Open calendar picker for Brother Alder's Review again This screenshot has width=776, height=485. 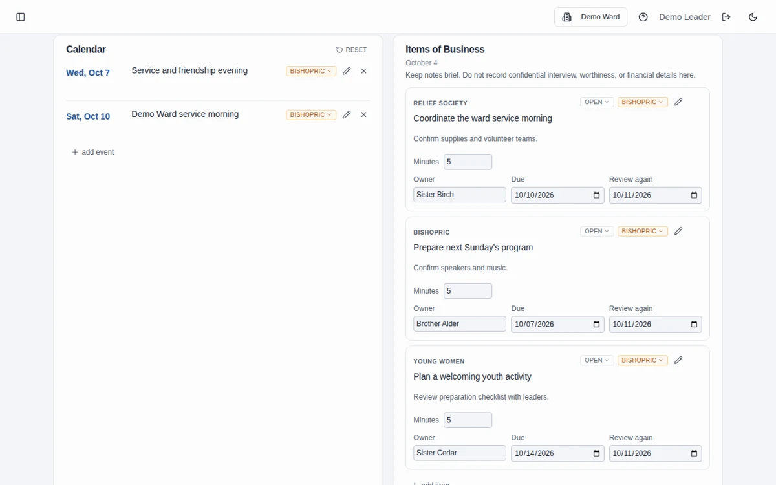pyautogui.click(x=694, y=324)
